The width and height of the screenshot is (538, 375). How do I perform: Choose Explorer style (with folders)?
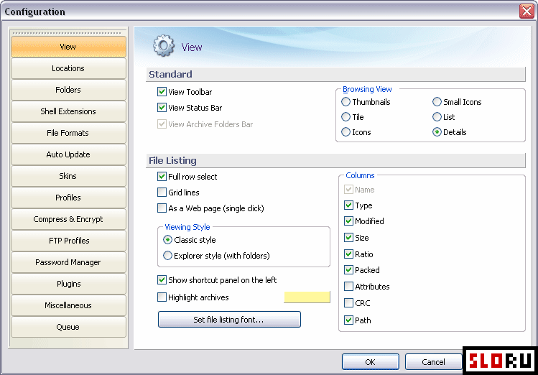click(x=168, y=256)
